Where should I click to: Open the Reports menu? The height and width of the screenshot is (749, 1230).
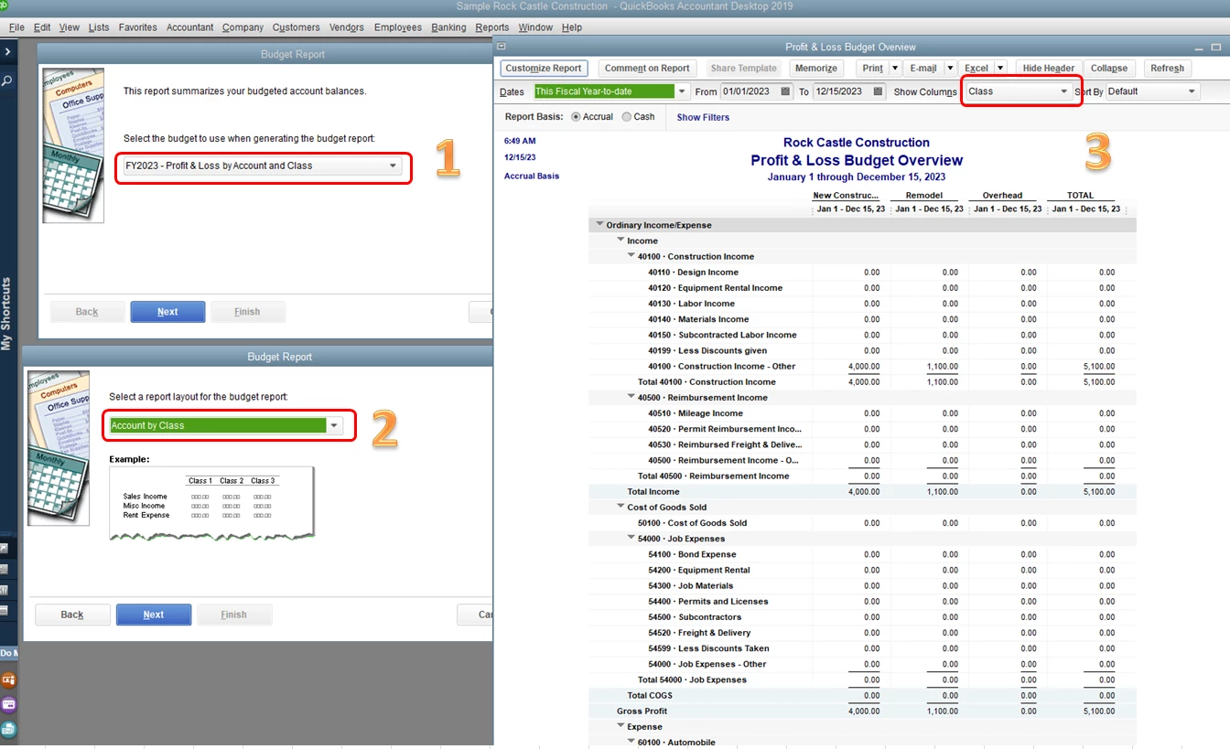pos(492,27)
